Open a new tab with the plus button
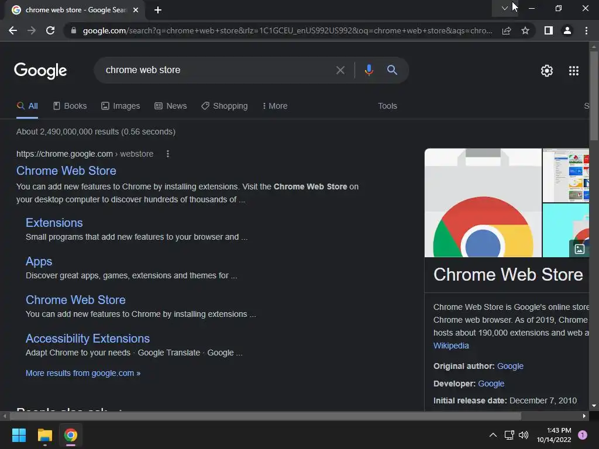The height and width of the screenshot is (449, 599). click(158, 10)
